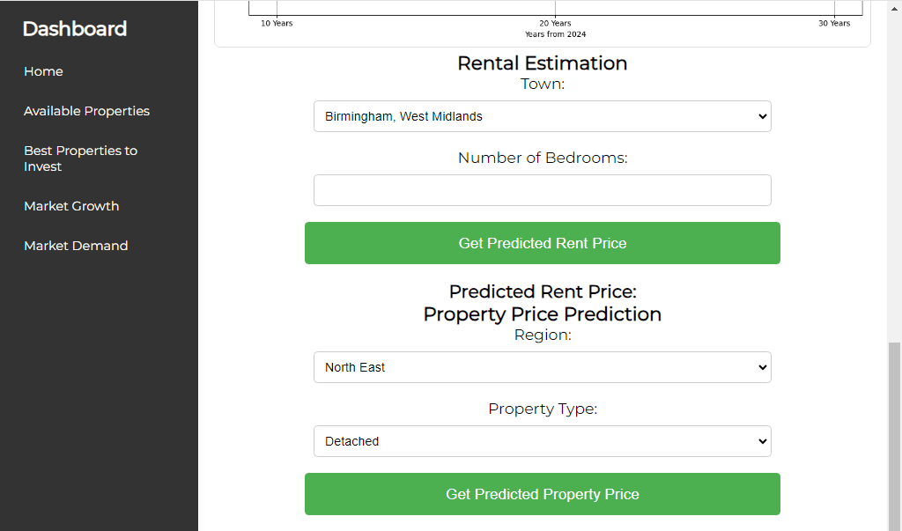Click the 30 Years axis tick label
Screen dimensions: 902x531
tap(834, 23)
